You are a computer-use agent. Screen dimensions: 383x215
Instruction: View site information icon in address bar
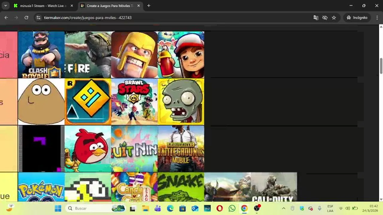(x=38, y=18)
